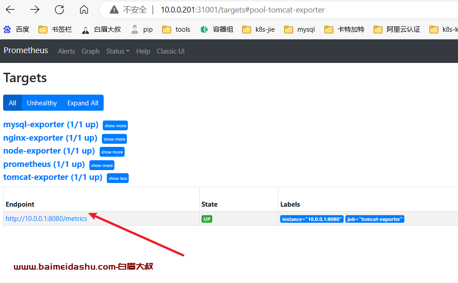458x283 pixels.
Task: Open the 白眉大叔 bookmark
Action: (101, 29)
